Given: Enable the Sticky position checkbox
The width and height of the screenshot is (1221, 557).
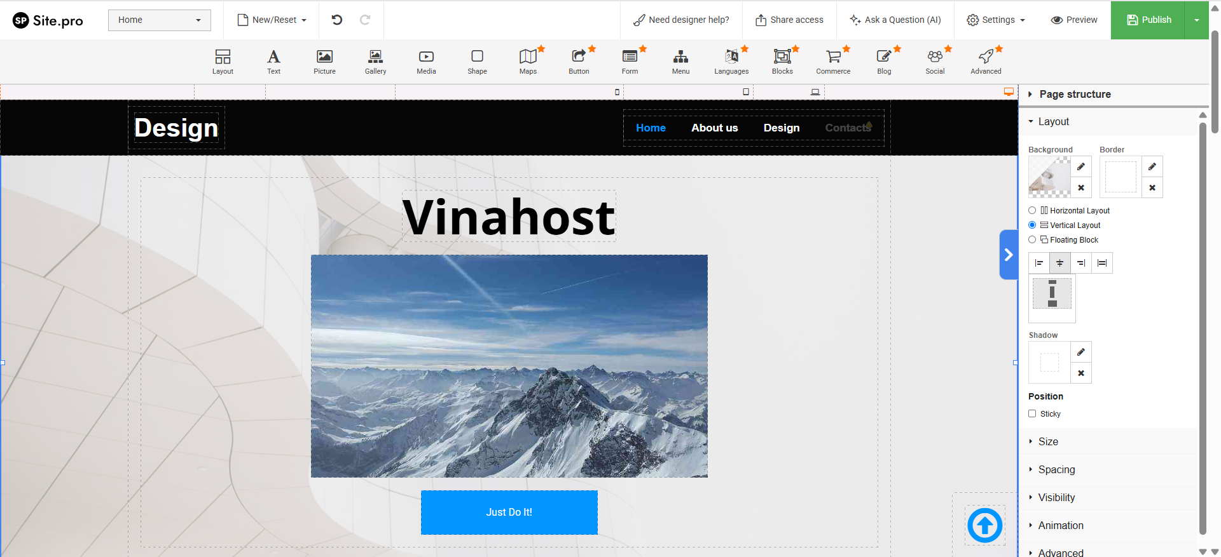Looking at the screenshot, I should click(1032, 413).
